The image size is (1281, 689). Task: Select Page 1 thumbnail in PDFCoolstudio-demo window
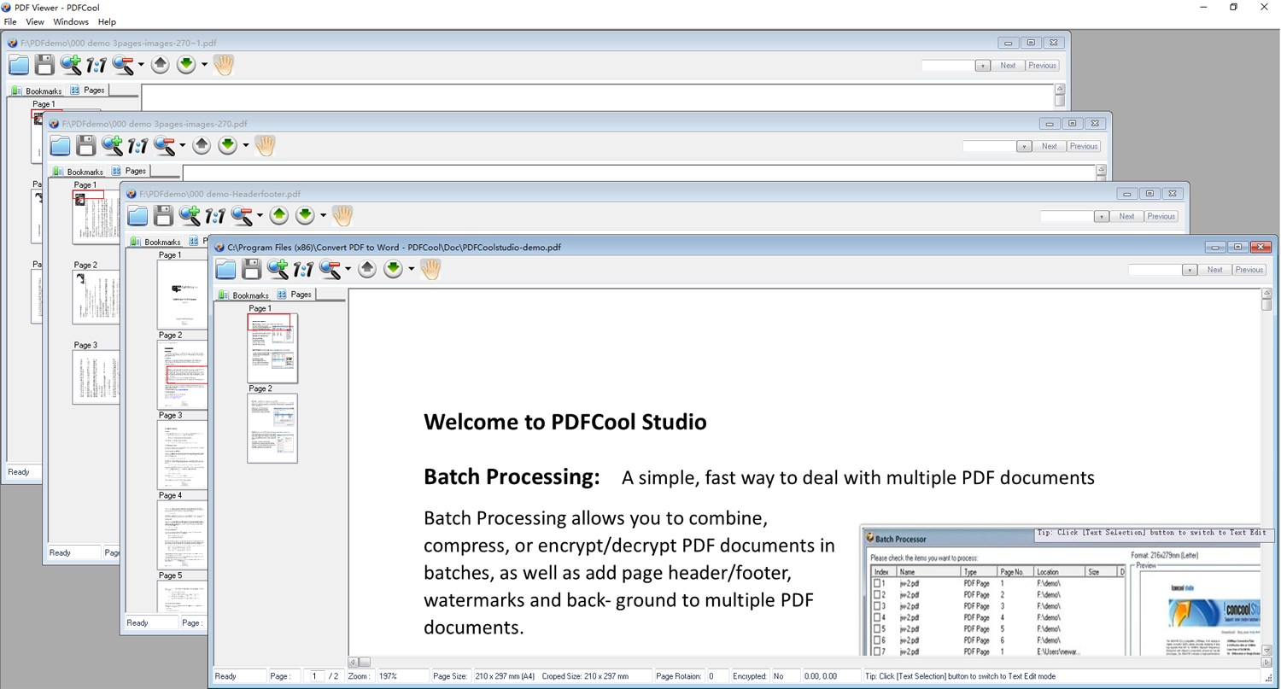click(272, 348)
